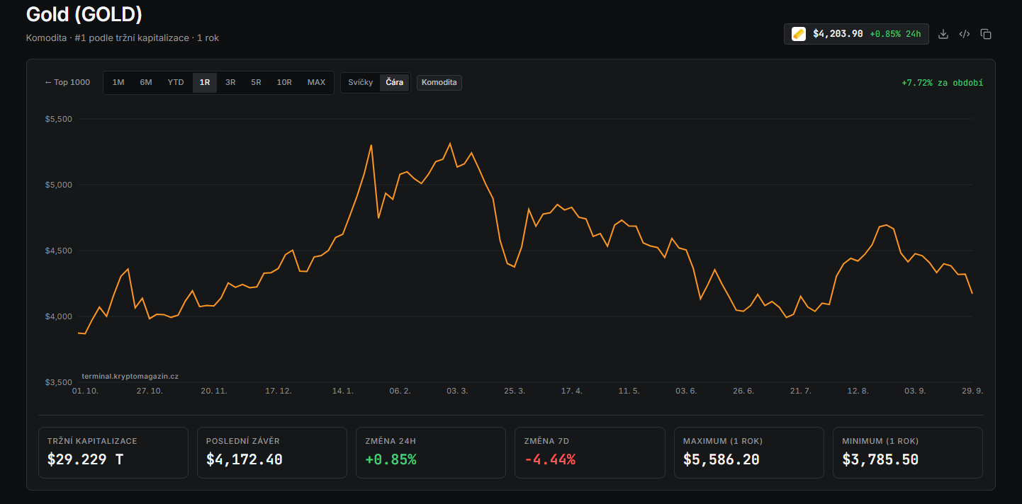Viewport: 1022px width, 504px height.
Task: Click the $4,000 y-axis label
Action: [x=58, y=316]
